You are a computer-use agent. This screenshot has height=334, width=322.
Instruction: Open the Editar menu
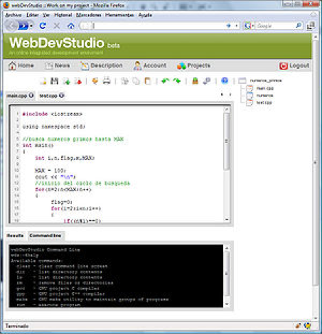point(32,15)
